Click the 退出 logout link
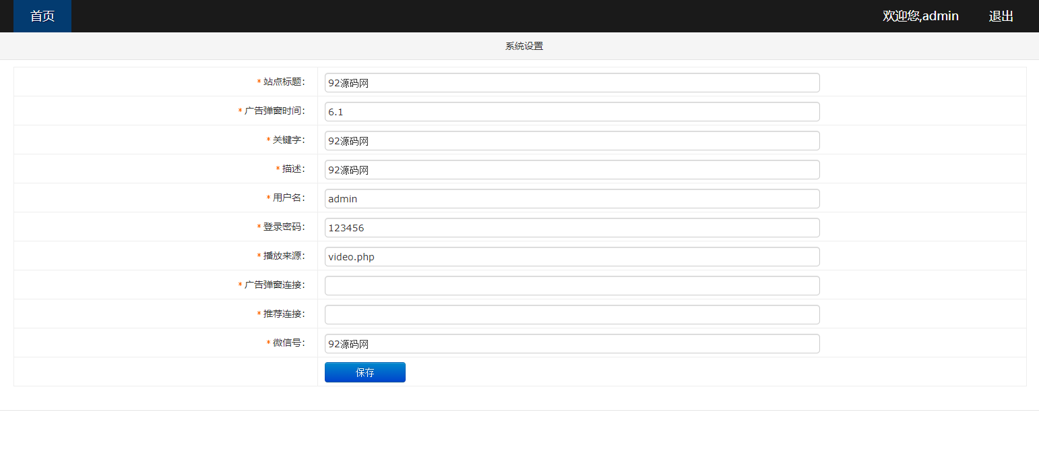 click(1001, 16)
